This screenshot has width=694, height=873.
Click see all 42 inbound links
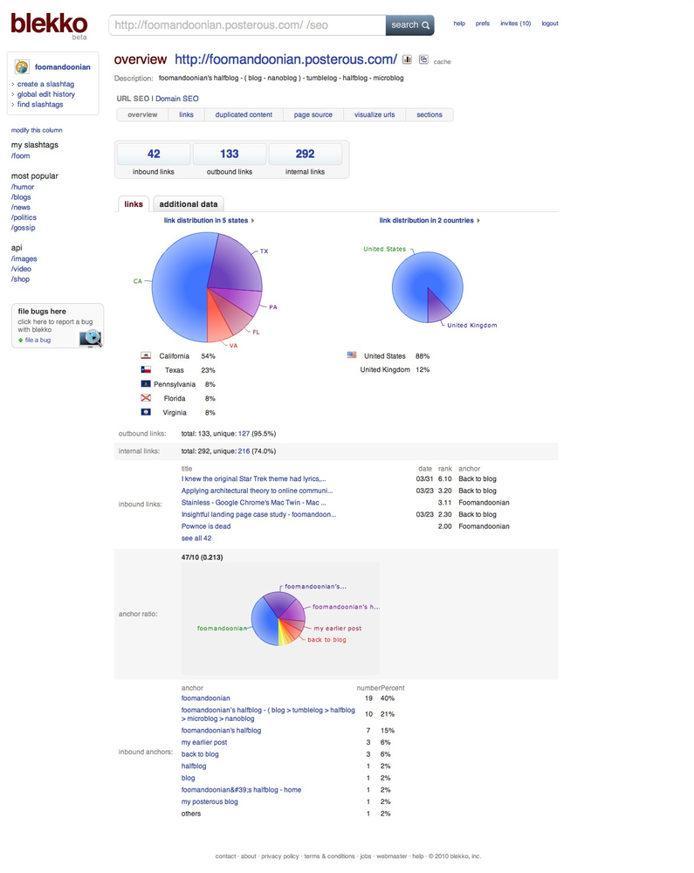click(196, 539)
